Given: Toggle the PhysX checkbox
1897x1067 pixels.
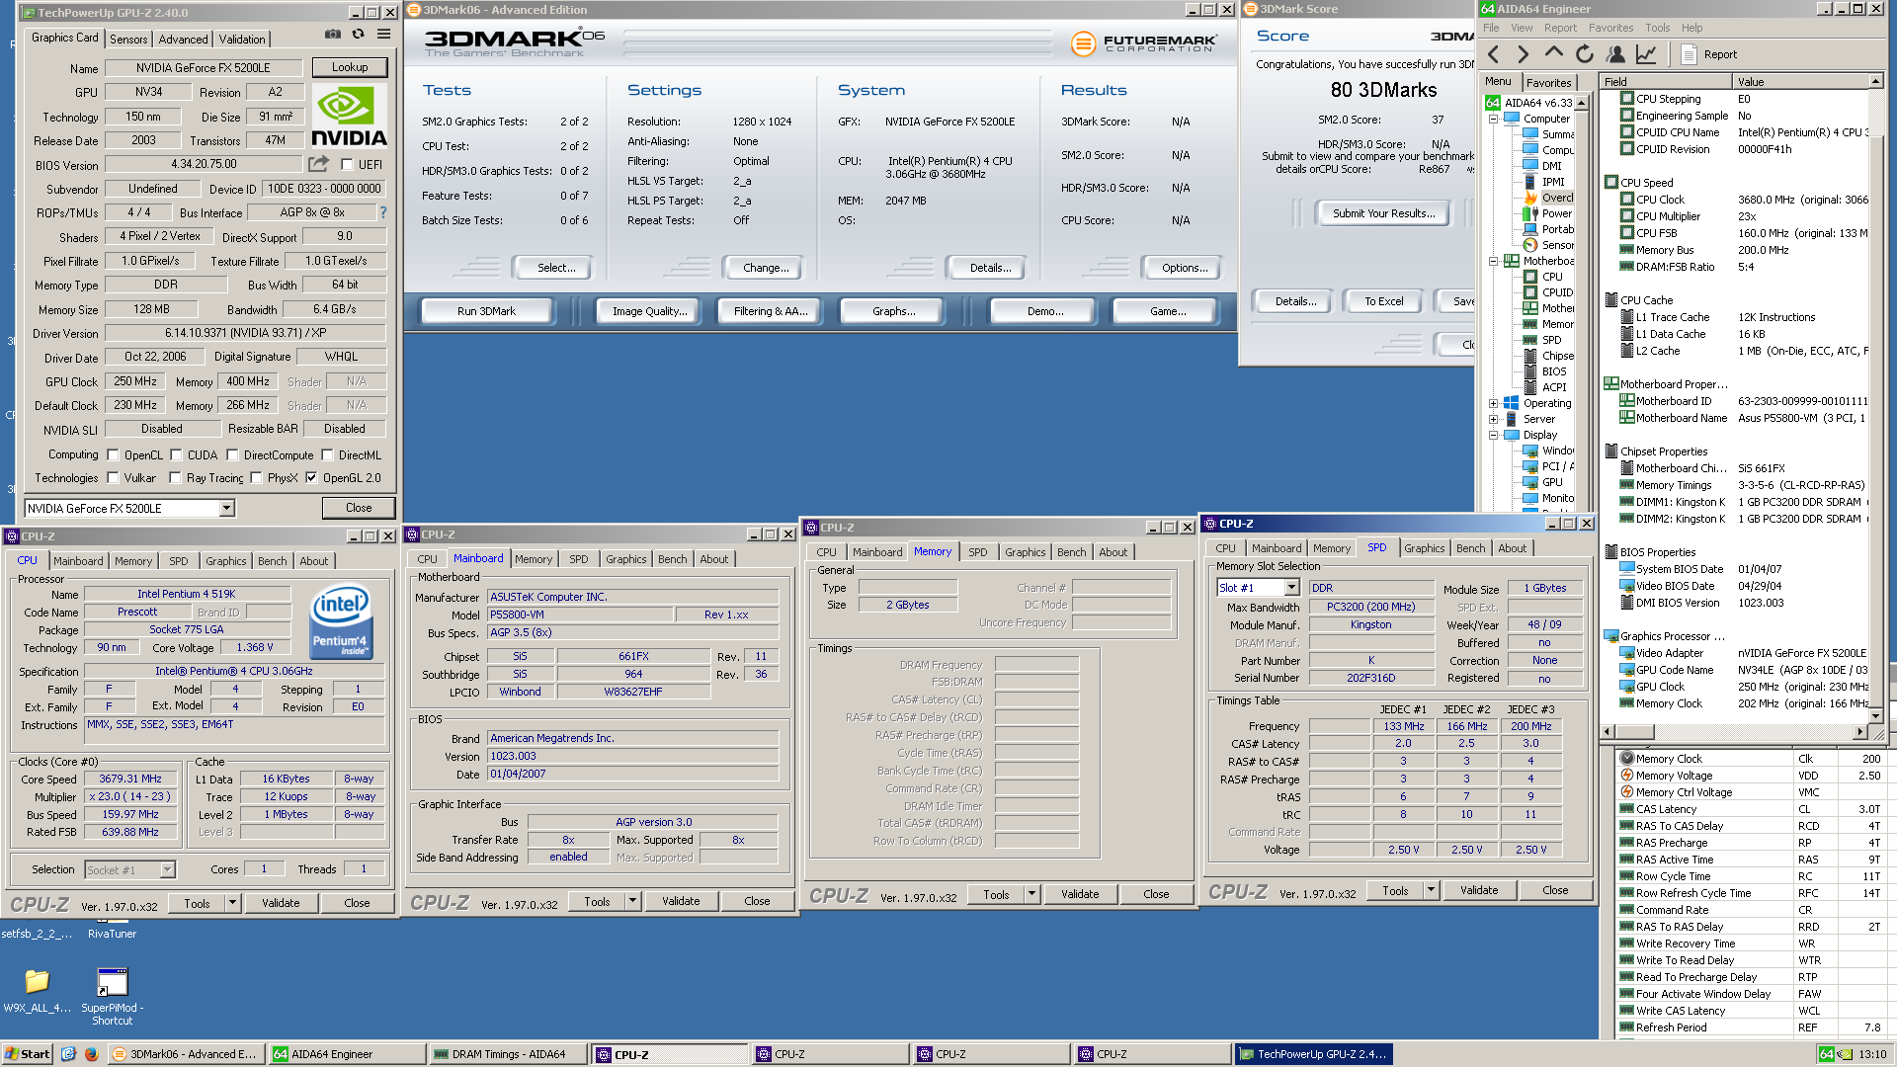Looking at the screenshot, I should tap(256, 478).
